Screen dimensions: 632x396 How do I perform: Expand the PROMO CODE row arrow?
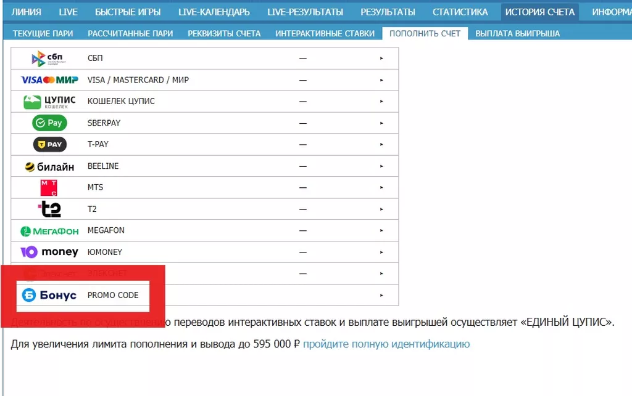[381, 295]
